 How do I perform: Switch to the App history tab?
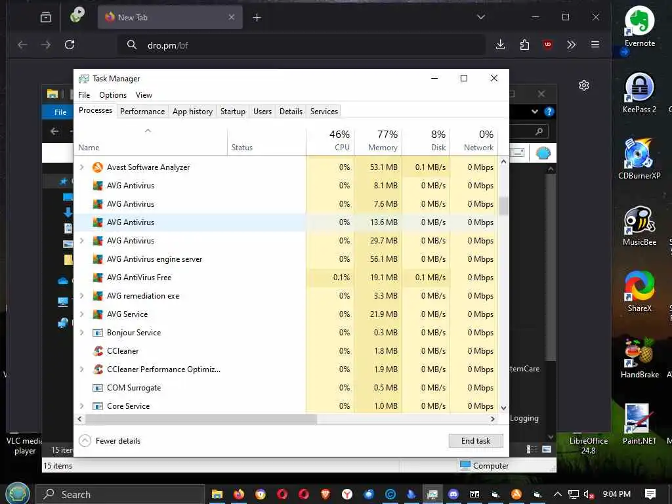click(x=192, y=112)
